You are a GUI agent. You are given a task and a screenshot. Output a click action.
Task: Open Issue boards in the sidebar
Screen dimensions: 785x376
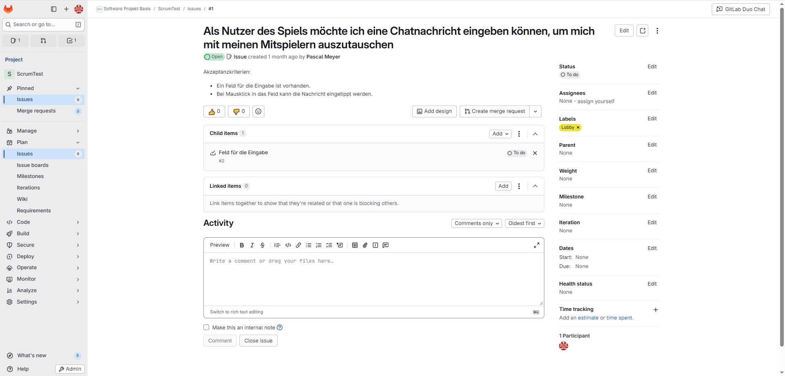(x=32, y=165)
